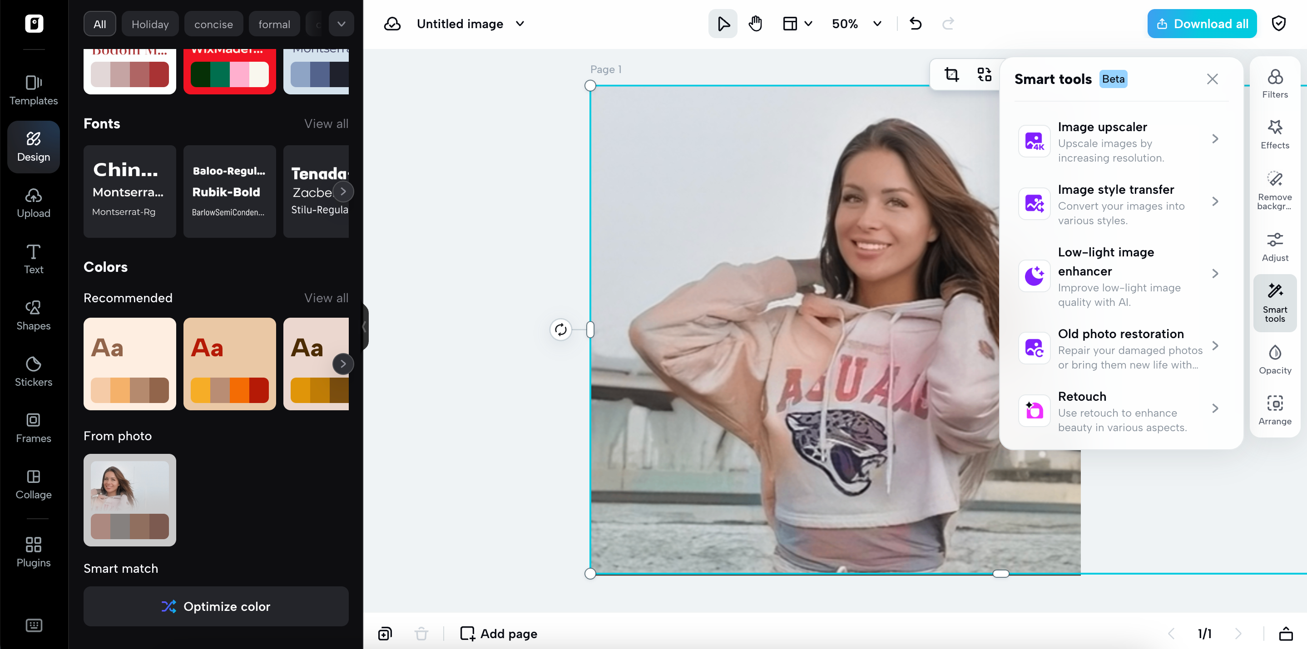Open the crop tool icon
This screenshot has height=649, width=1307.
pos(951,74)
